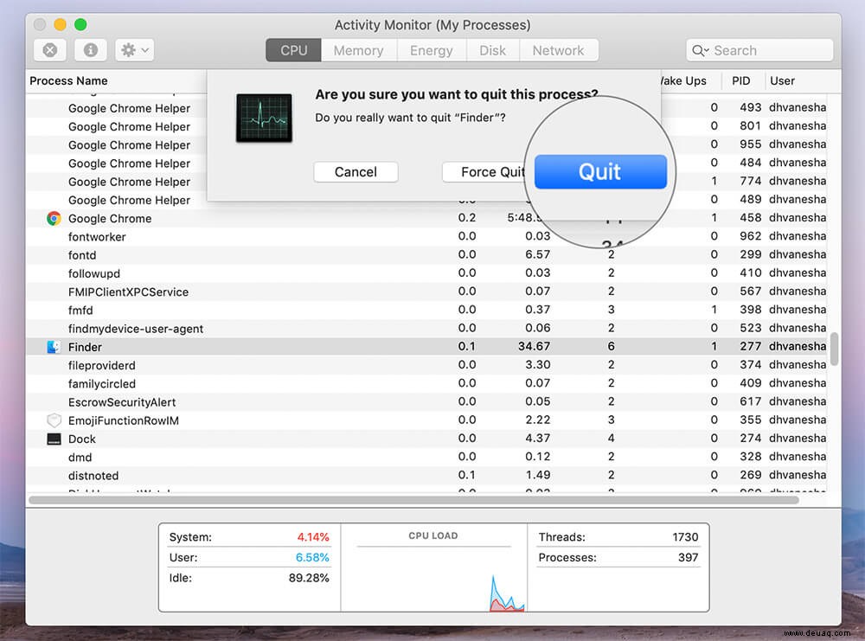Click the Idle 89.28% value
The image size is (865, 641).
pyautogui.click(x=309, y=578)
